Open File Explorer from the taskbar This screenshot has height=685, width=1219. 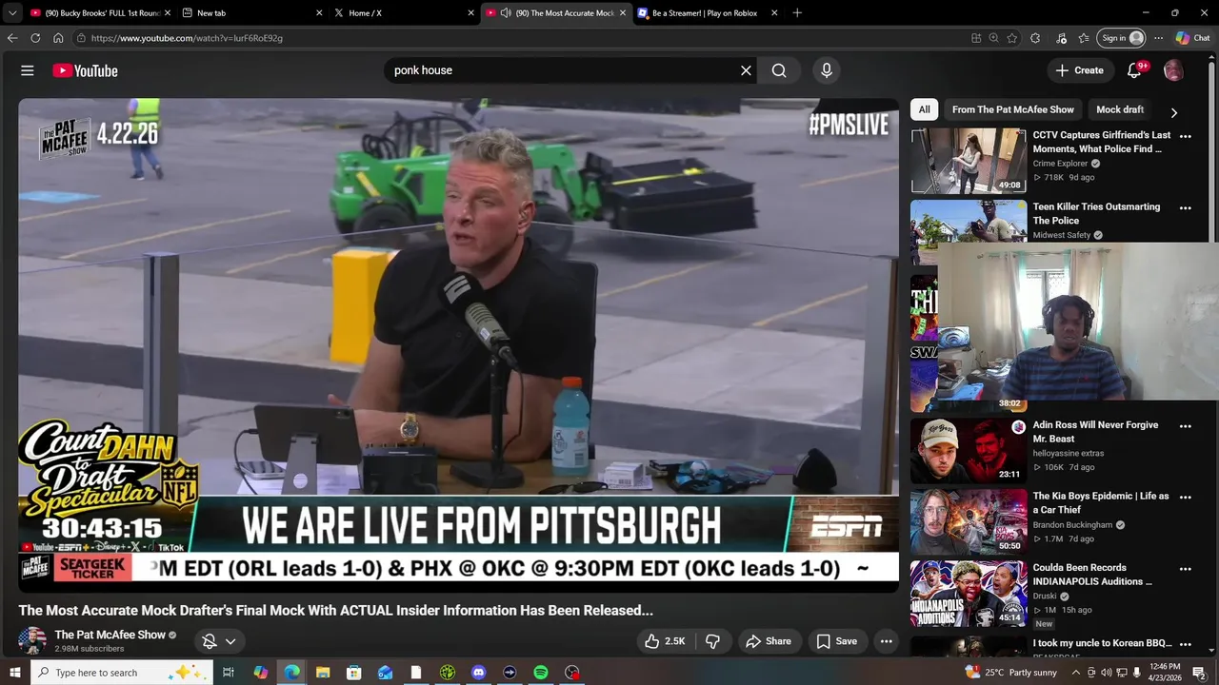[322, 673]
